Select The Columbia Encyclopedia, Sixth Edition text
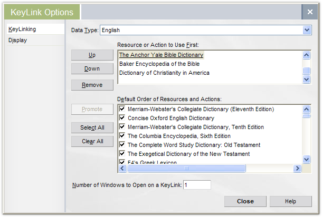Screen dimensions: 322x217 [x=179, y=136]
